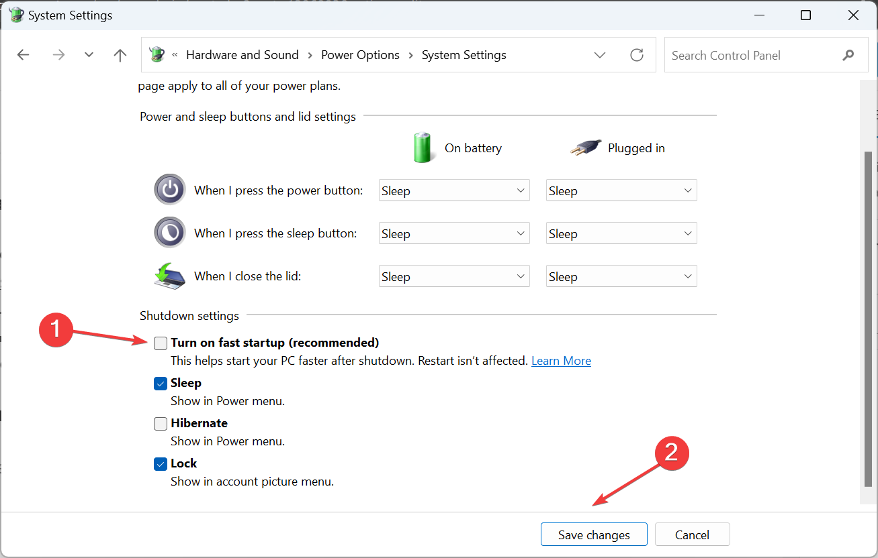Navigate to the Hardware and Sound breadcrumb

(243, 55)
